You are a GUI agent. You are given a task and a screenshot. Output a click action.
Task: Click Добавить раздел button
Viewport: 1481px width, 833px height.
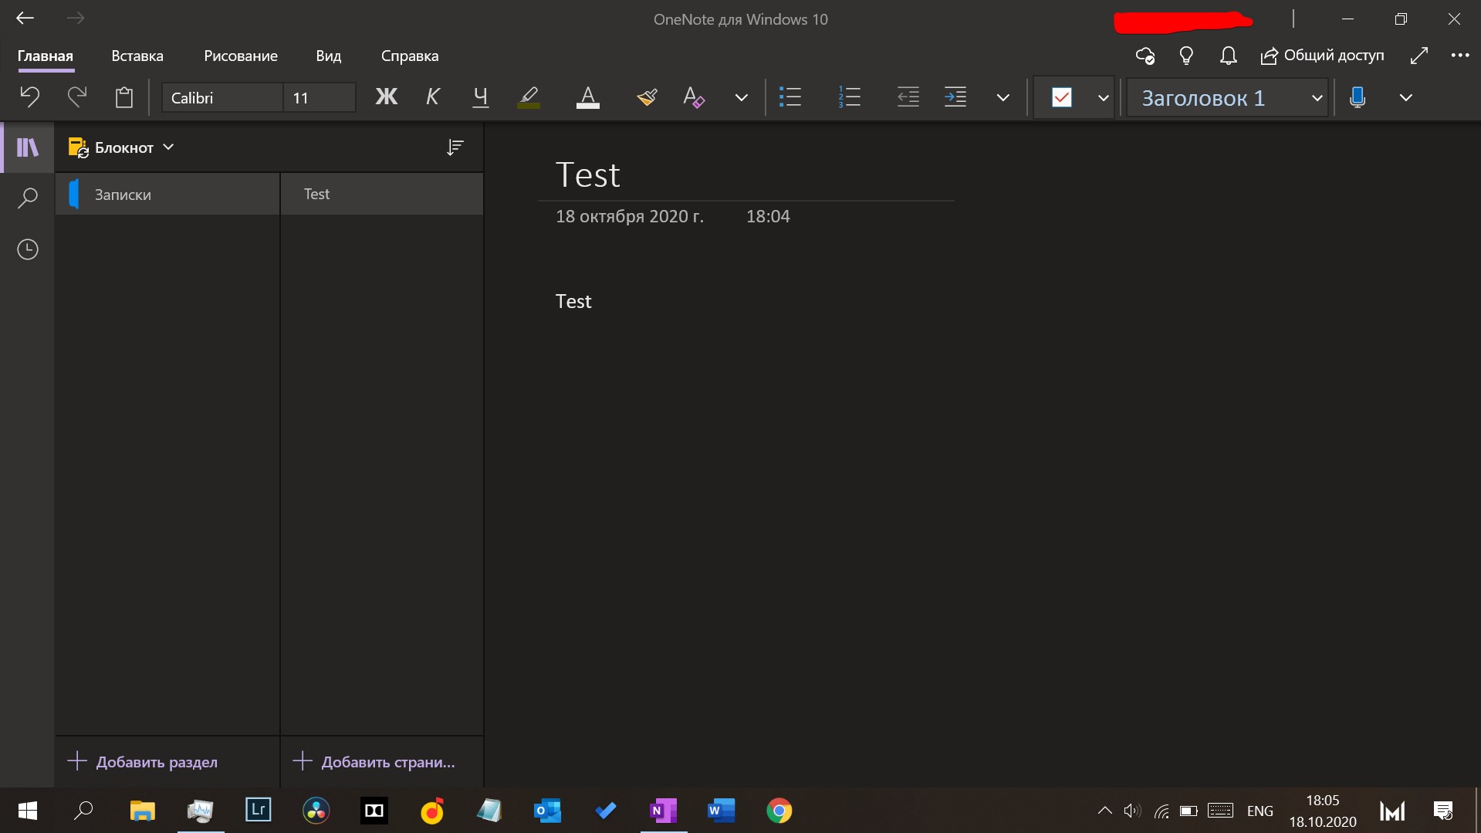point(144,762)
